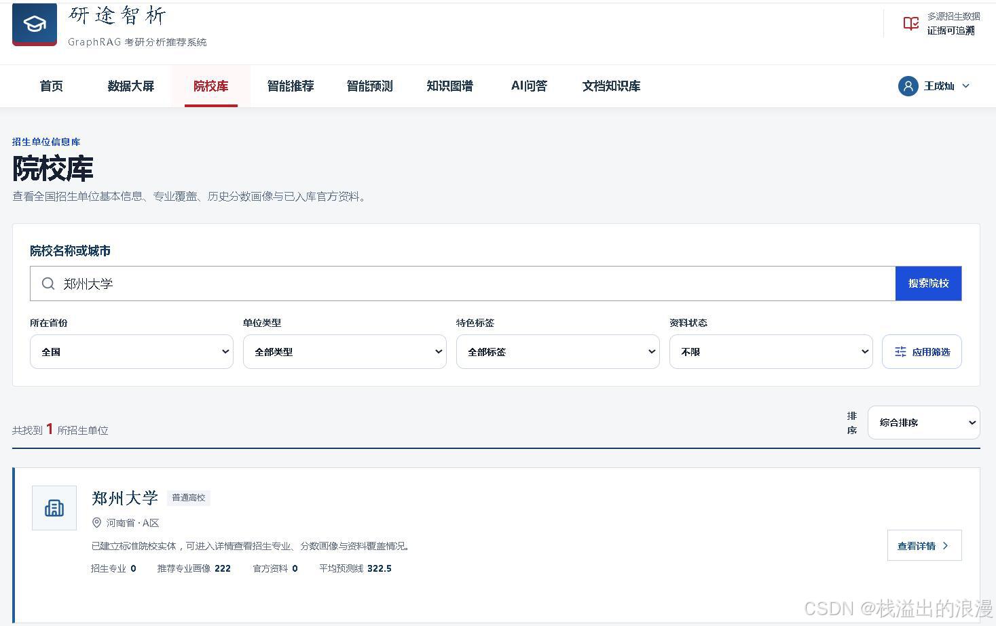The image size is (996, 626).
Task: Click the 推荐专业画像 222 statistic
Action: [194, 568]
